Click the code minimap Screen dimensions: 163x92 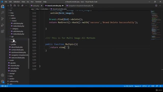156,25
